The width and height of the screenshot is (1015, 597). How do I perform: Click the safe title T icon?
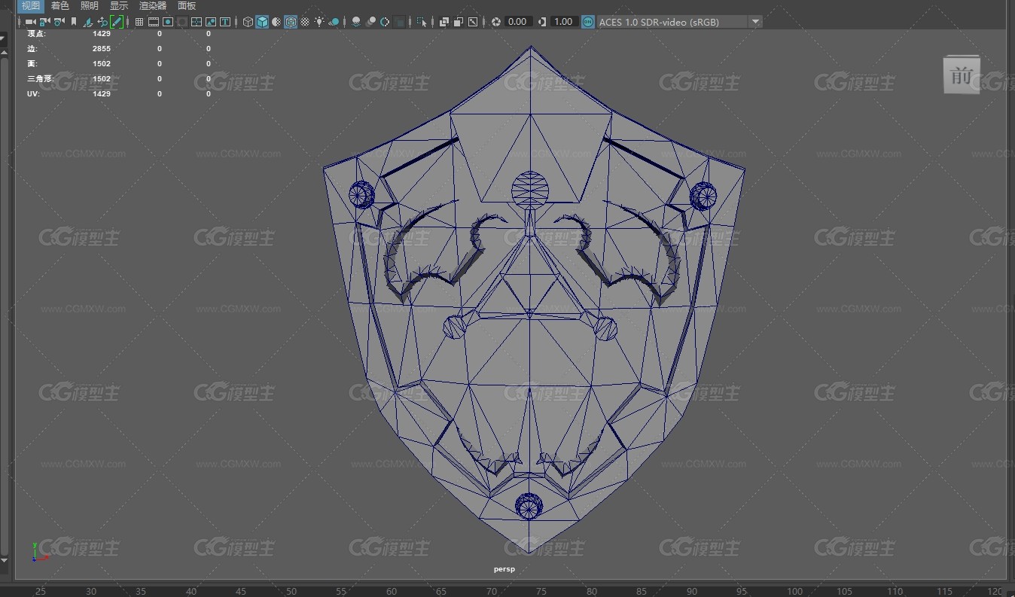coord(225,22)
